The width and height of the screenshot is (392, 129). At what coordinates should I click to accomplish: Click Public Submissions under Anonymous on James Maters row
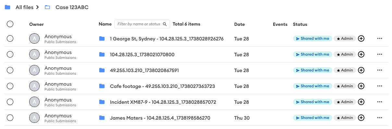[x=60, y=121]
